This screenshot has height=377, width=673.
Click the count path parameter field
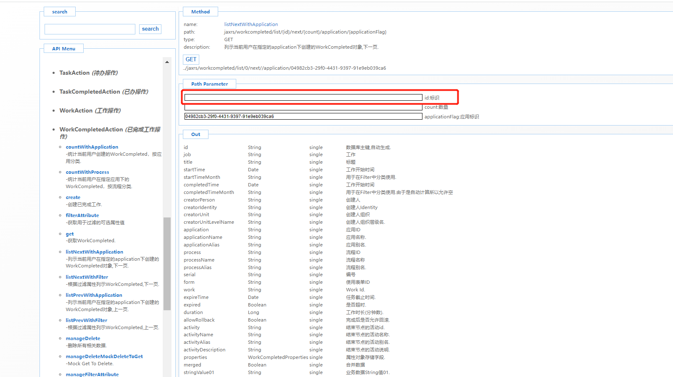click(x=303, y=107)
